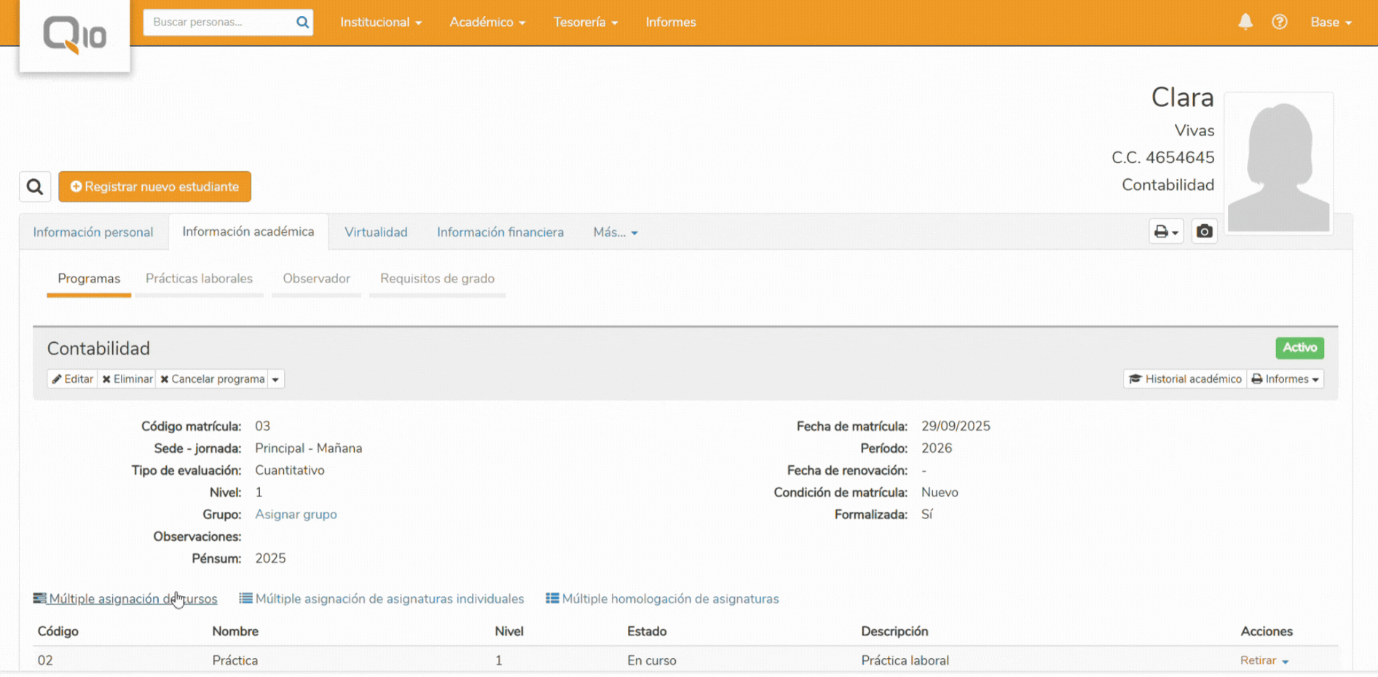Click the Q10 logo
This screenshot has height=677, width=1378.
tap(74, 35)
